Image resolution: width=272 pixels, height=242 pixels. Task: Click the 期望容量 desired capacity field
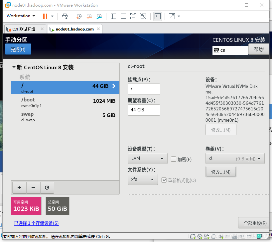144,110
